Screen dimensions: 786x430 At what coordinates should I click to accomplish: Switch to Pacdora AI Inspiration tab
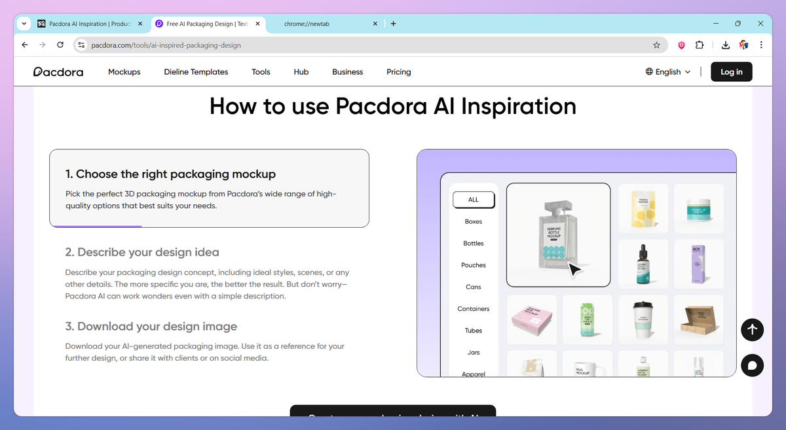[x=90, y=24]
